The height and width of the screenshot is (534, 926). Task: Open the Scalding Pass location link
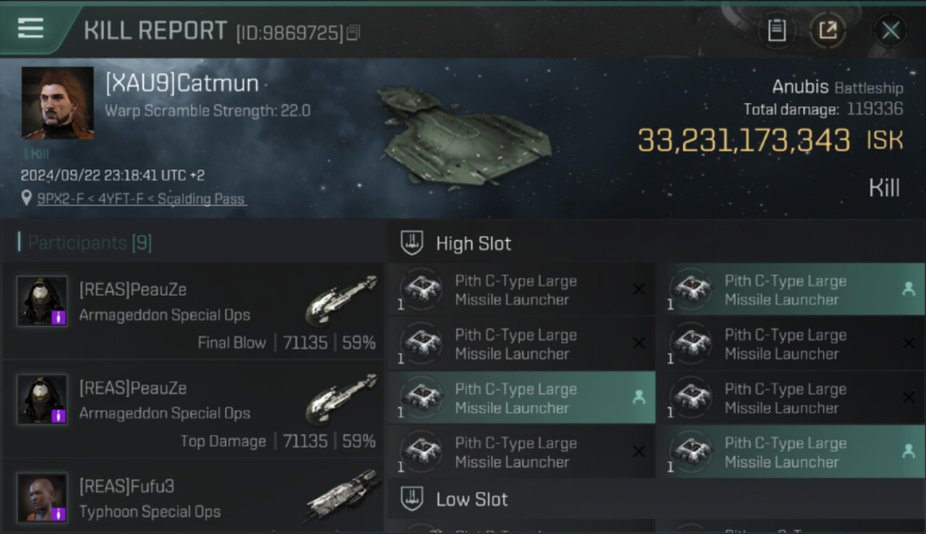(x=141, y=199)
